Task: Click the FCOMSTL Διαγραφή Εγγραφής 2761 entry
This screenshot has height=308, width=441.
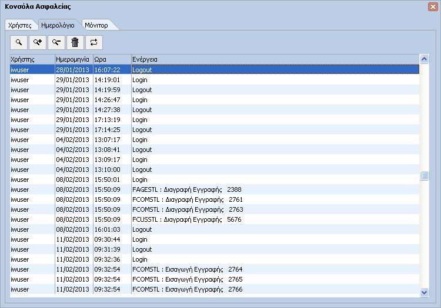Action: 215,199
